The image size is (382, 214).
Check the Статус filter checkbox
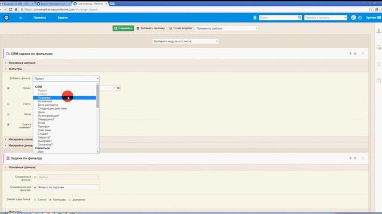pos(8,104)
